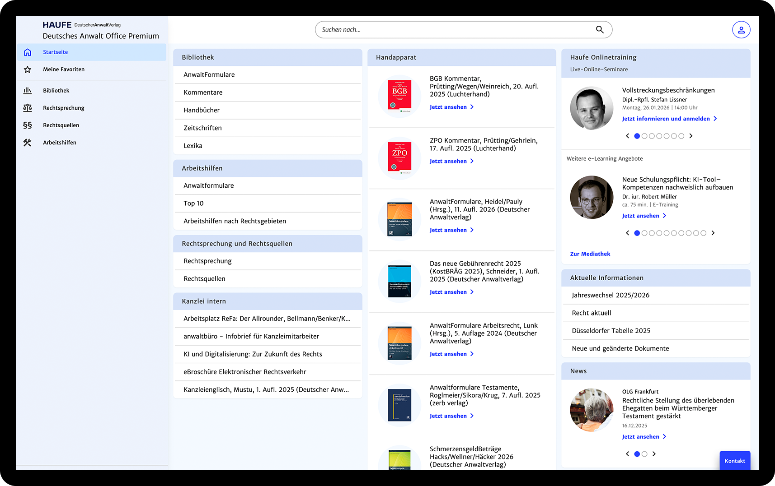Click the blue Kontakt button

pyautogui.click(x=735, y=461)
